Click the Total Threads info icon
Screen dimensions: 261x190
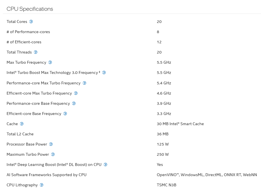(x=36, y=52)
